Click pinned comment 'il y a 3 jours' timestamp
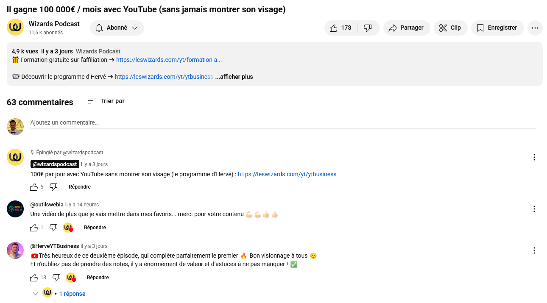 coord(94,164)
